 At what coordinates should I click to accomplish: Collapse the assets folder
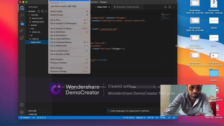pos(29,25)
